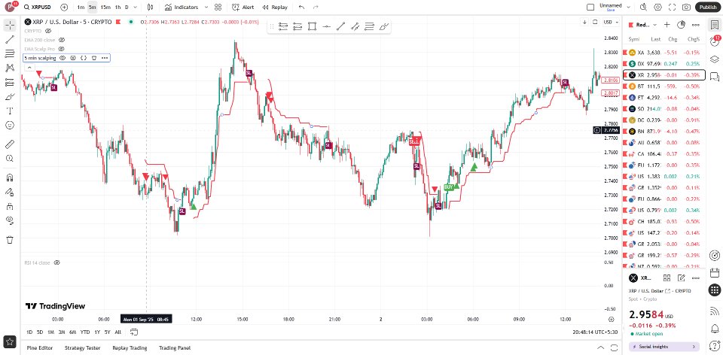The image size is (723, 355).
Task: Open the favorites star toolbar button
Action: point(10,342)
